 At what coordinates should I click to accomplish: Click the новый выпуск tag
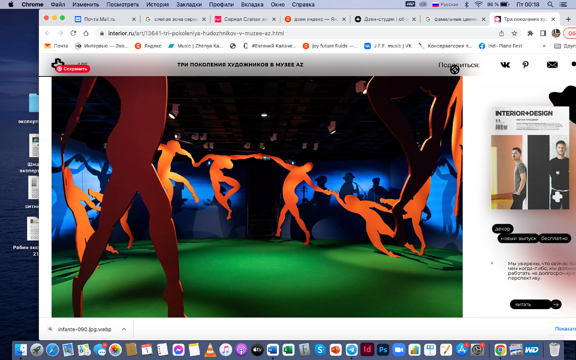[518, 239]
